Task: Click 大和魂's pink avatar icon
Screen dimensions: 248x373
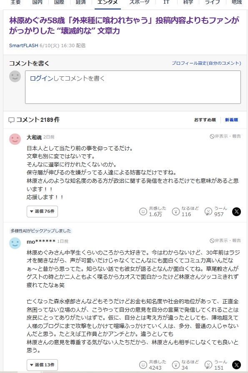Action: [x=15, y=139]
